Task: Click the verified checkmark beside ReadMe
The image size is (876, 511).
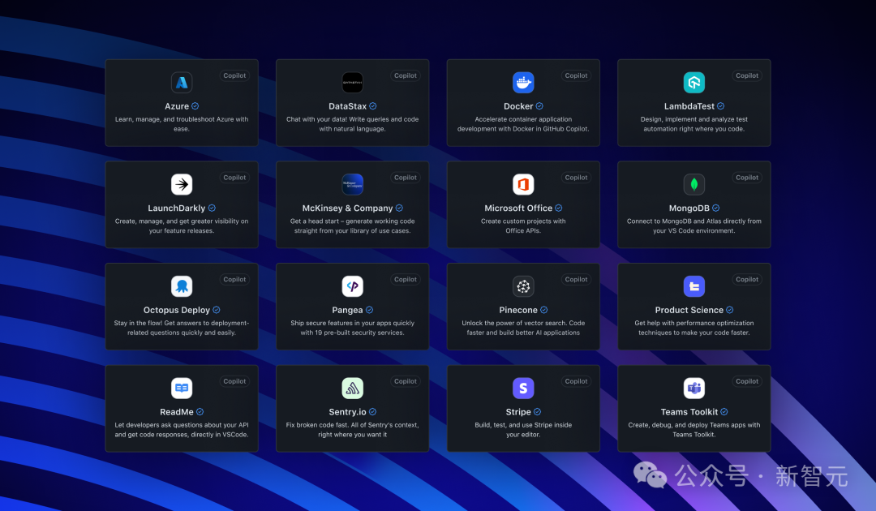Action: pyautogui.click(x=200, y=412)
